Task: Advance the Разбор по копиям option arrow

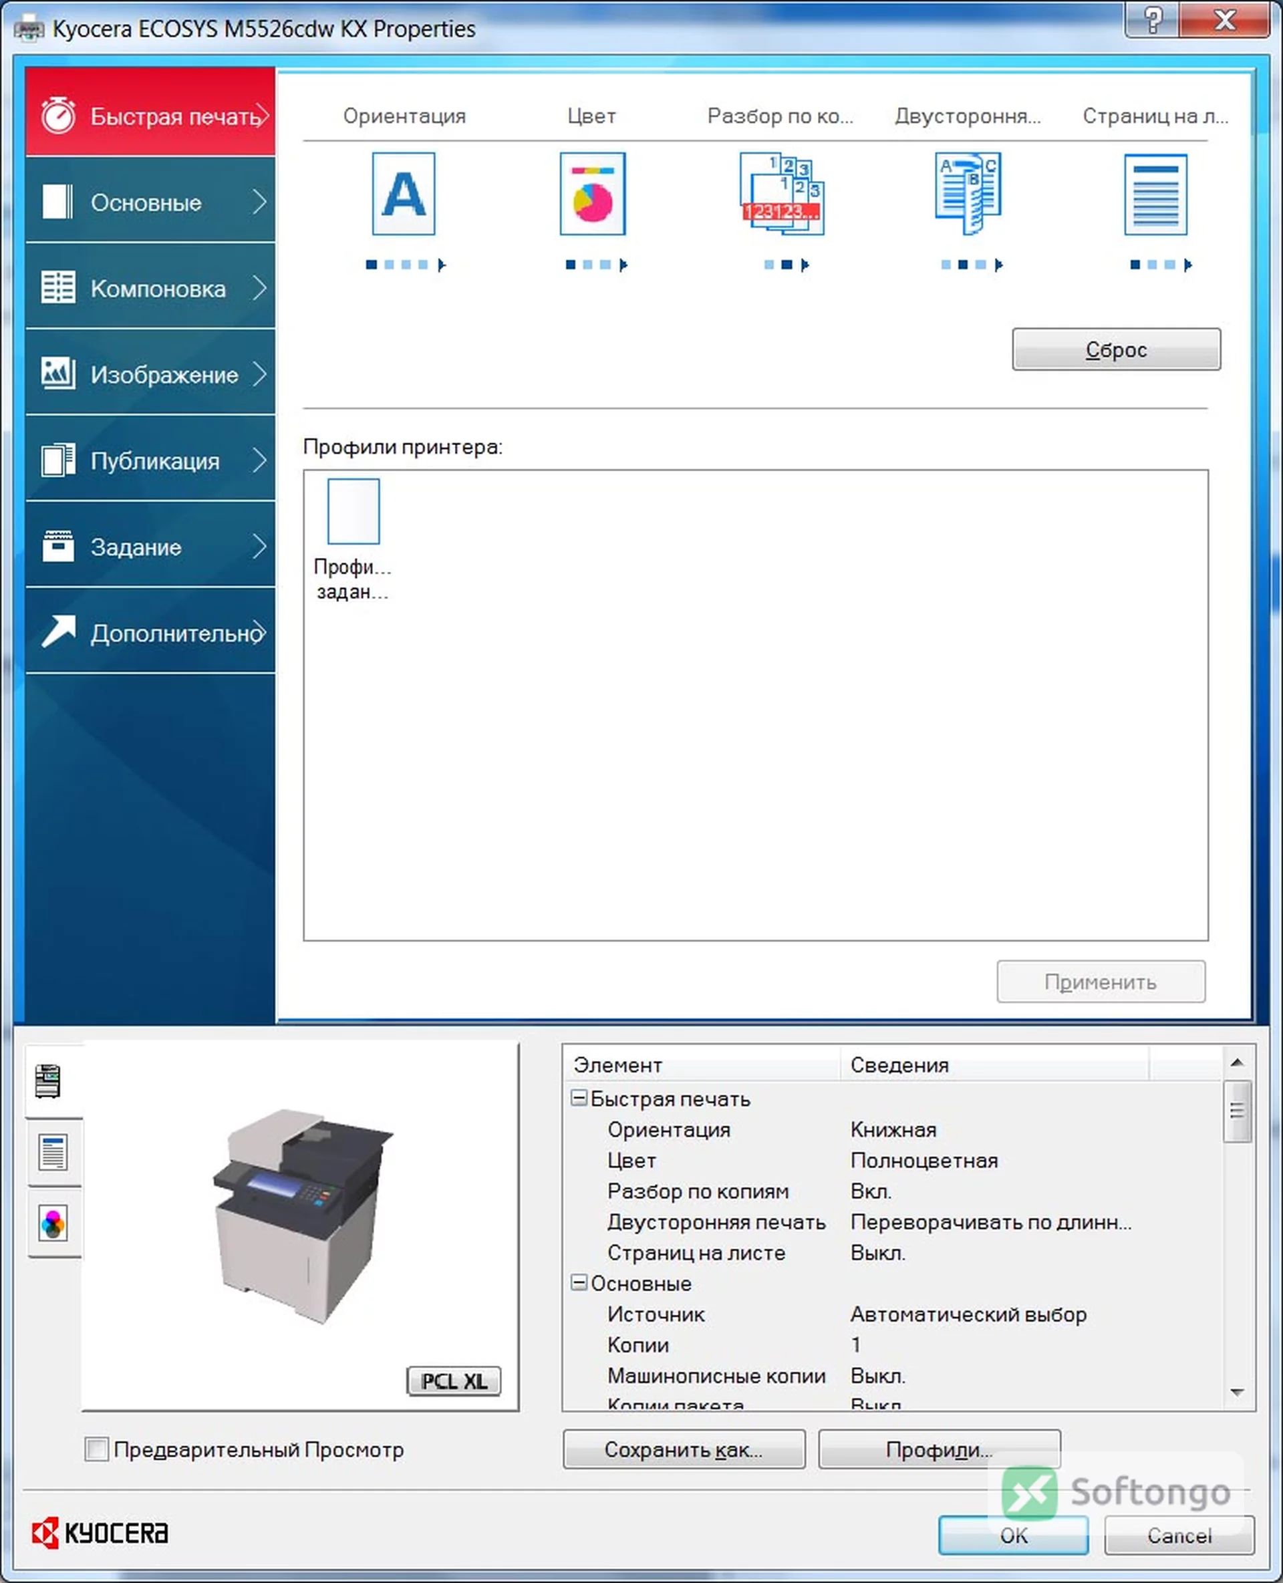Action: coord(806,265)
